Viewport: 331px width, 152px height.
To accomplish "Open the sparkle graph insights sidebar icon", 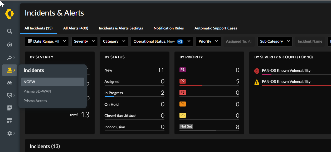I will (10, 58).
